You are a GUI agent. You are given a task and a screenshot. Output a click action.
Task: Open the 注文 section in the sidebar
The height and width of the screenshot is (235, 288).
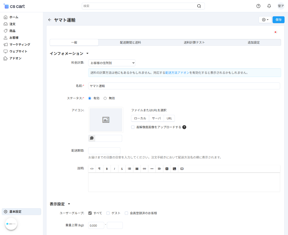[12, 24]
